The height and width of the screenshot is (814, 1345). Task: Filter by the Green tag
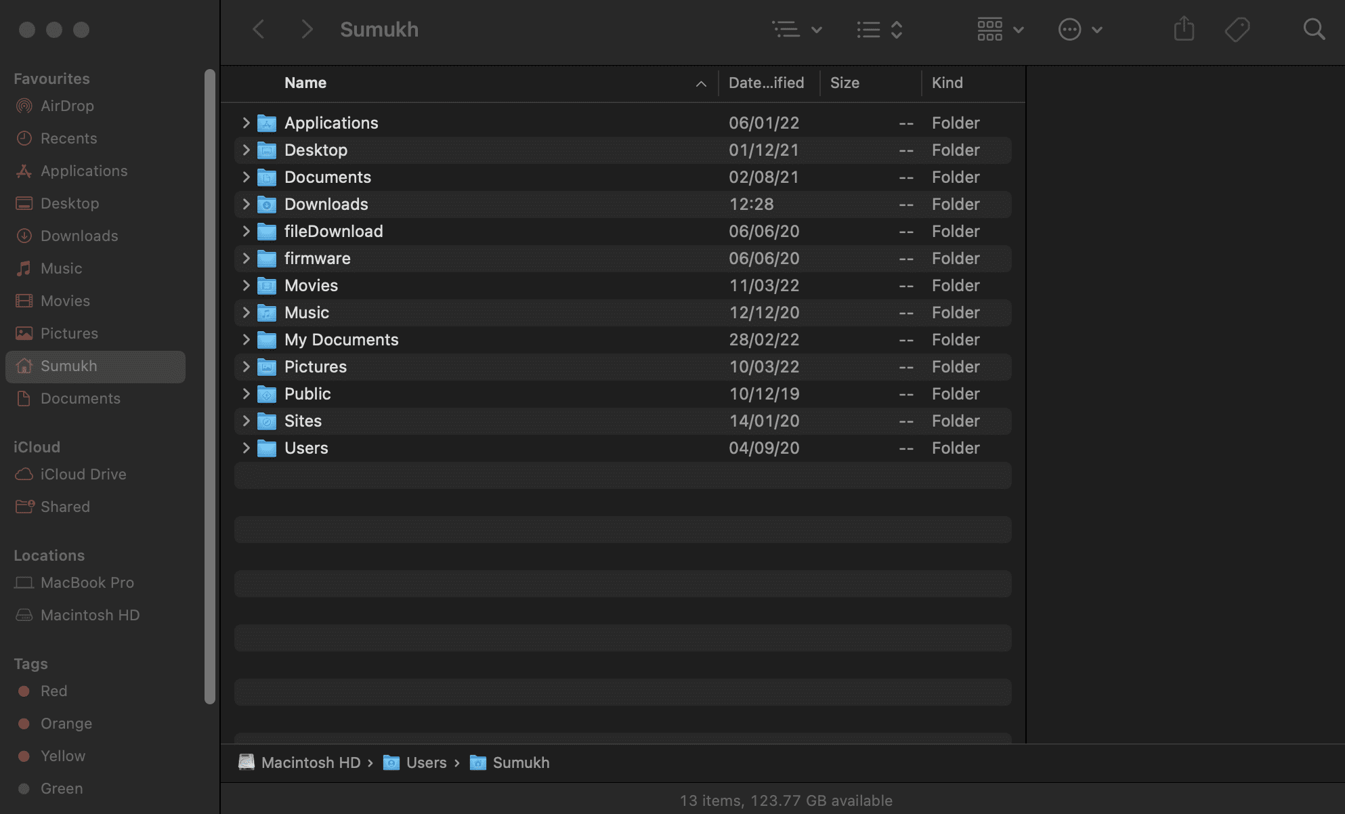pos(95,788)
